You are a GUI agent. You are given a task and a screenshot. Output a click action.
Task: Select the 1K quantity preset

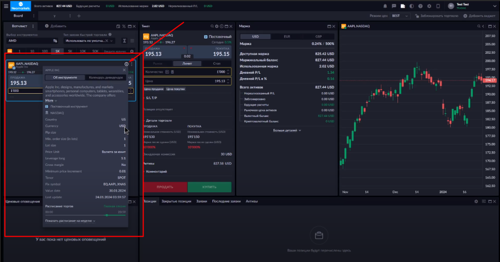tap(58, 51)
